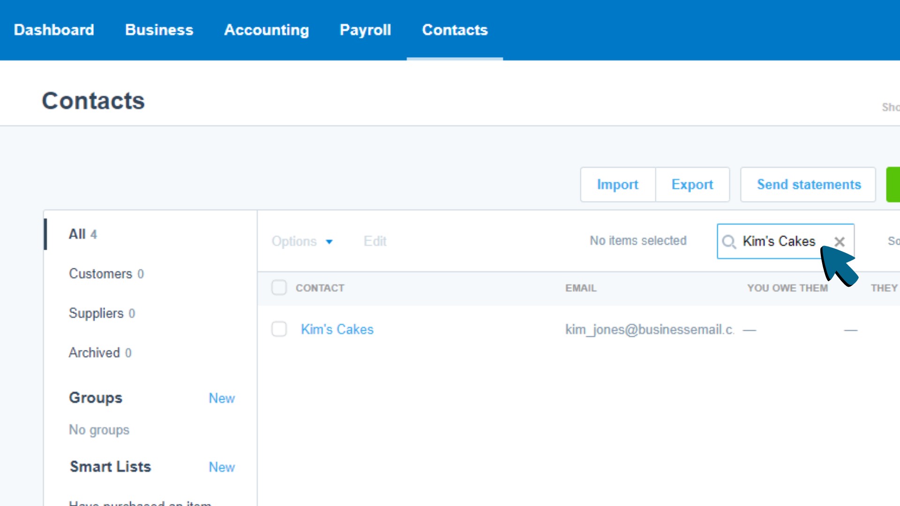This screenshot has height=506, width=900.
Task: Create a new Group
Action: (x=222, y=398)
